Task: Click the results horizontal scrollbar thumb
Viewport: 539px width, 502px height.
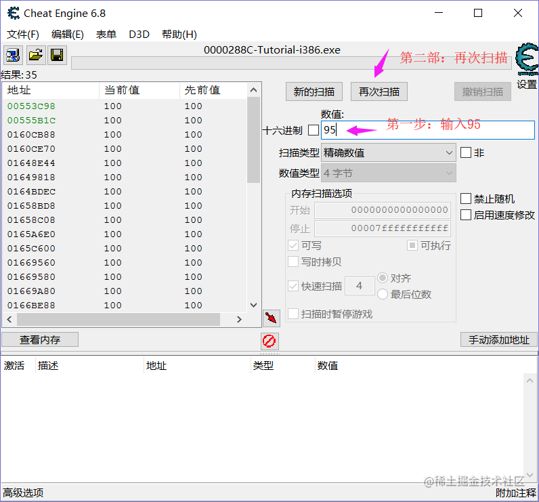Action: [x=118, y=319]
